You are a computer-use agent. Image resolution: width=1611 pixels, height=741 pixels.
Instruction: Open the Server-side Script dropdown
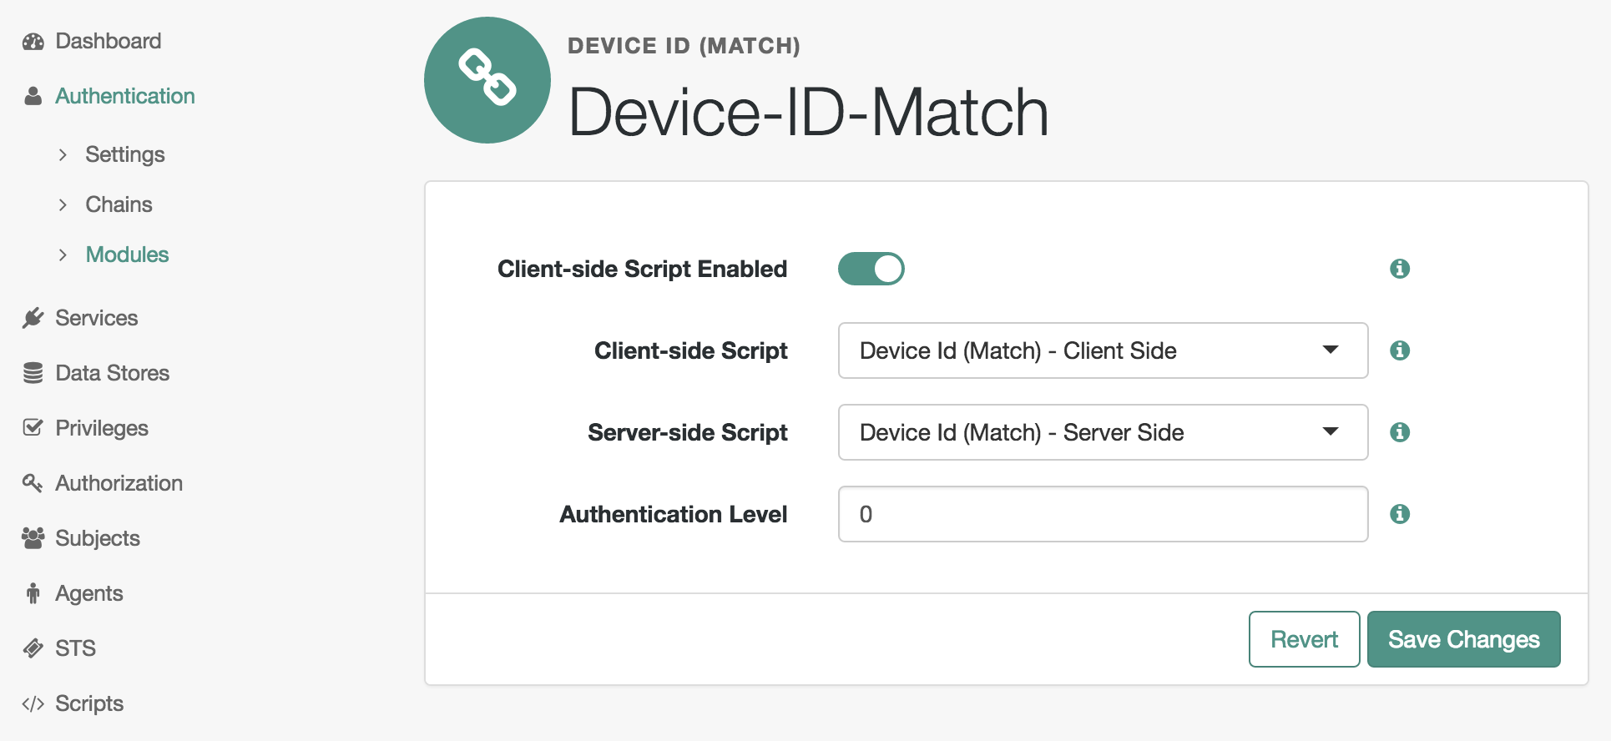(1103, 432)
